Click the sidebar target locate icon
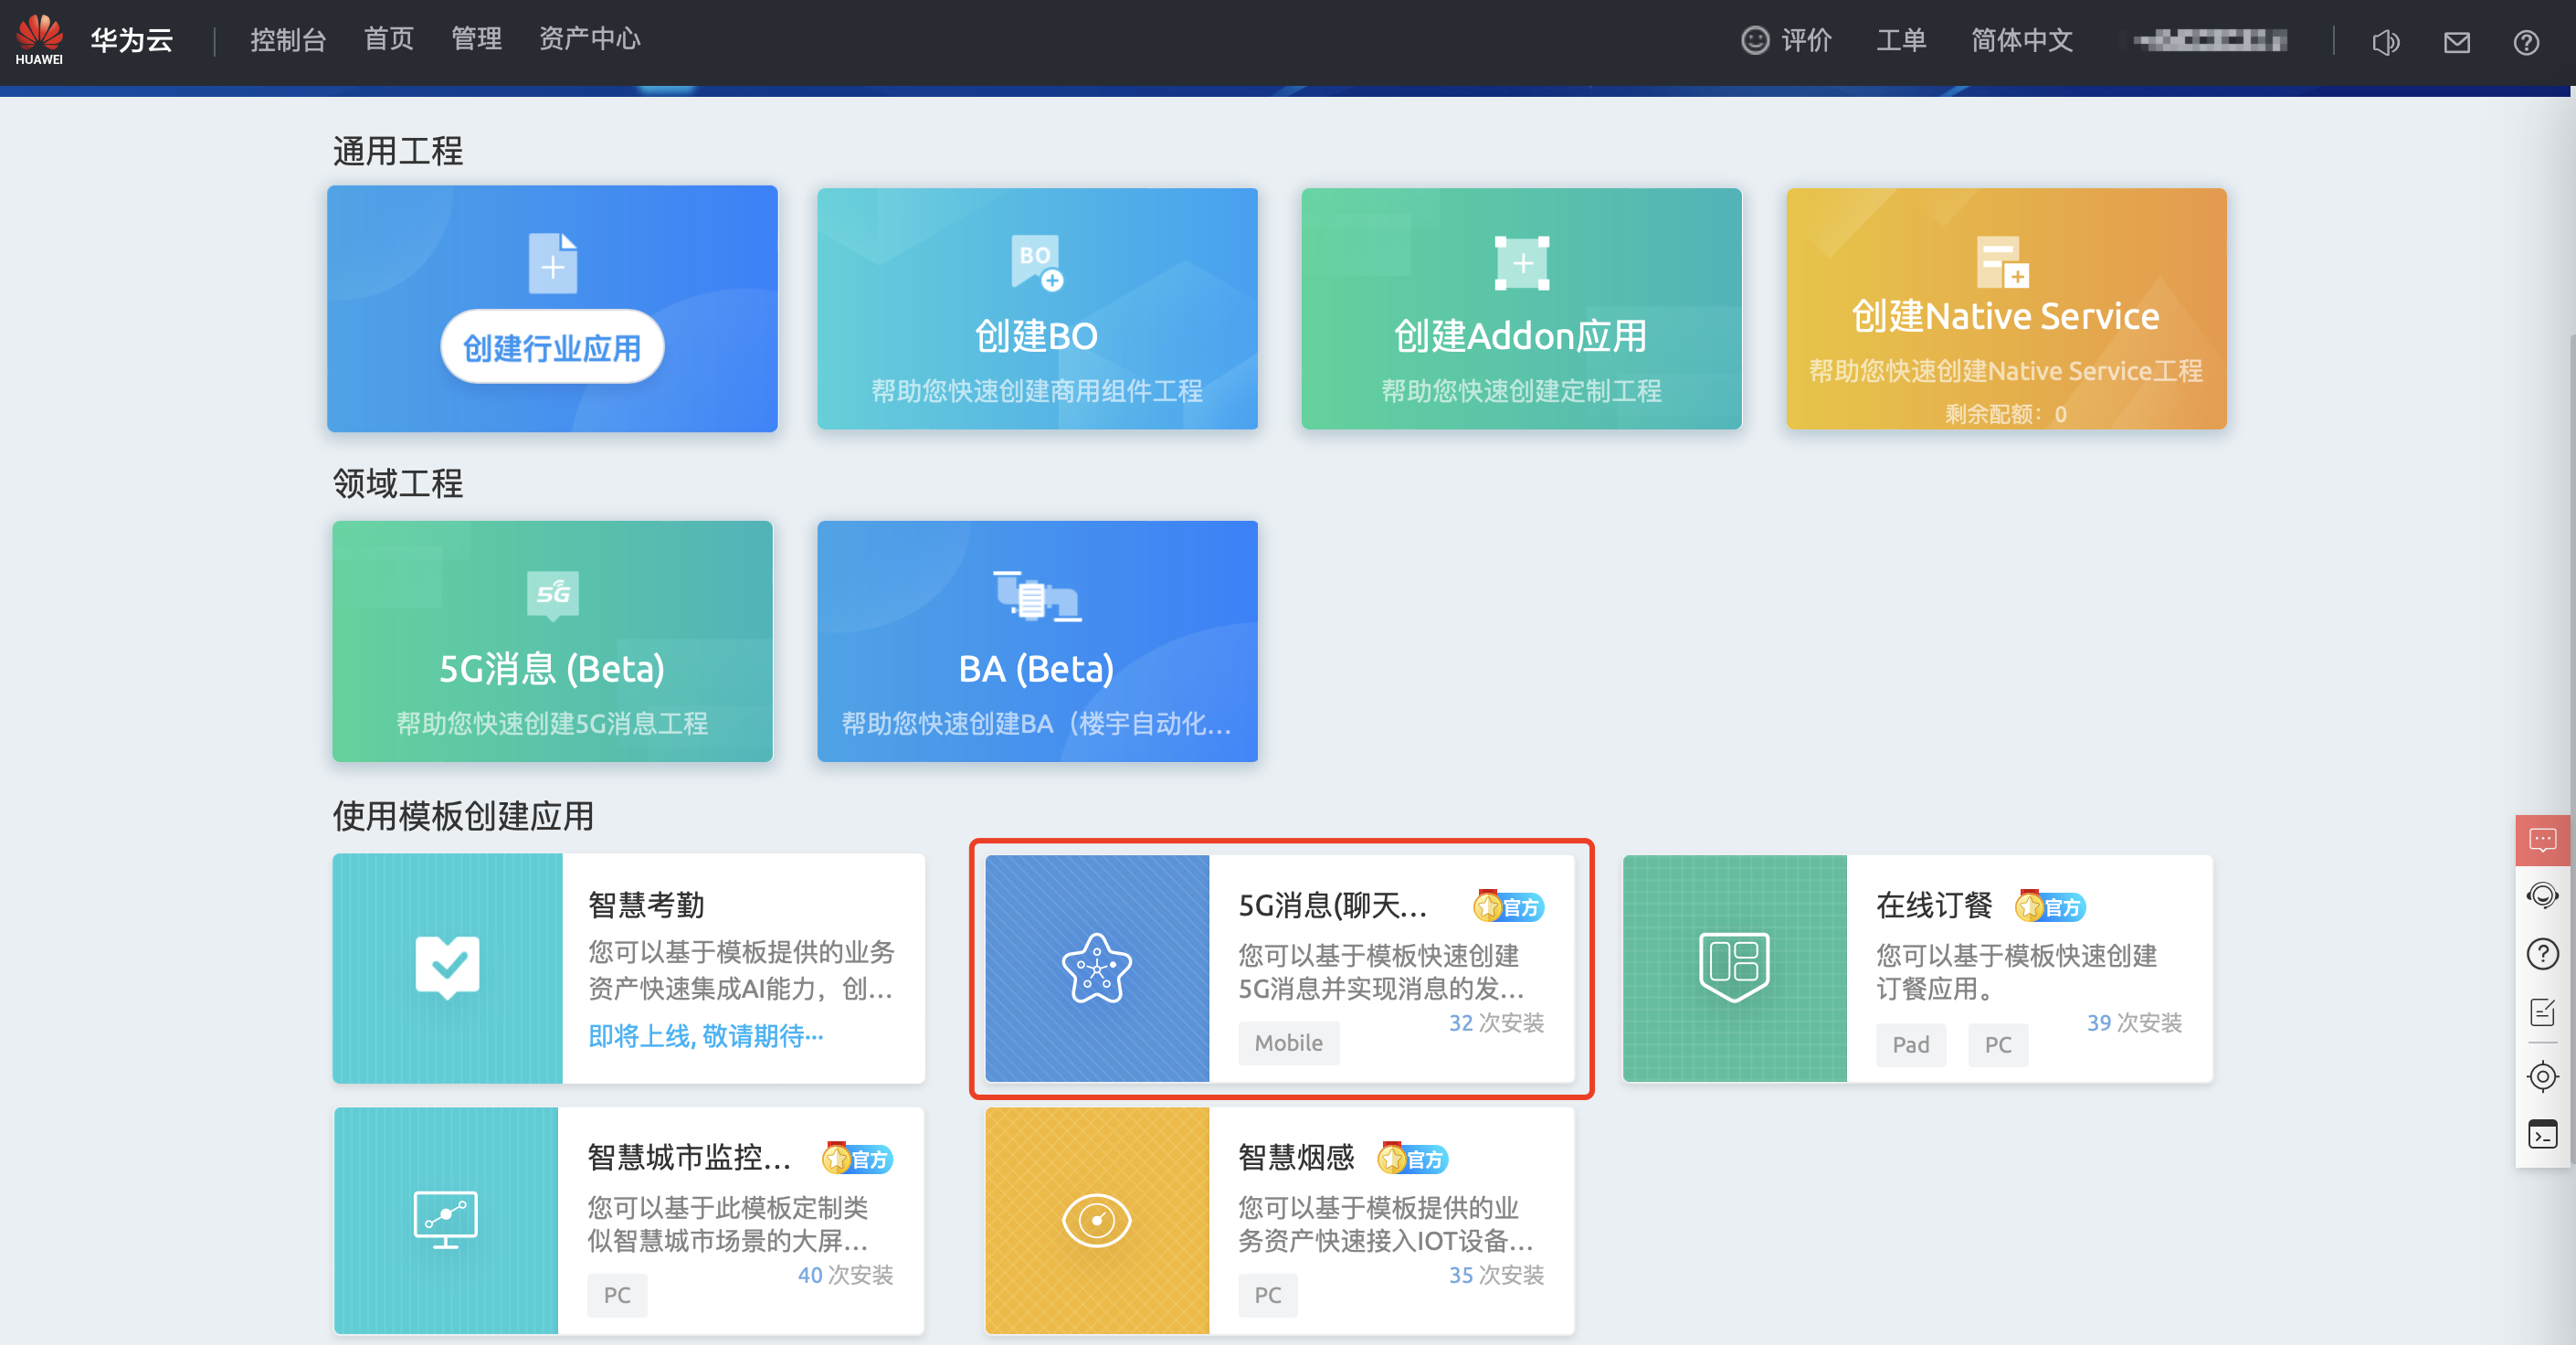Screen dimensions: 2576x1345 pyautogui.click(x=2543, y=1077)
